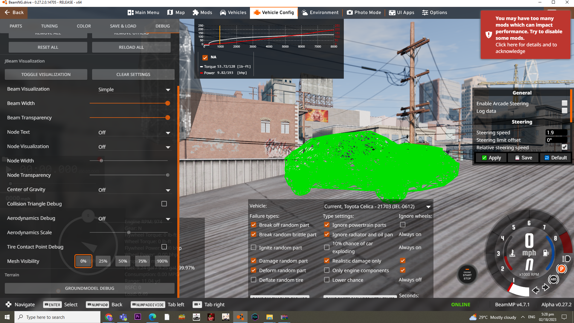This screenshot has width=574, height=323.
Task: Click the Main Menu icon in top bar
Action: [131, 13]
